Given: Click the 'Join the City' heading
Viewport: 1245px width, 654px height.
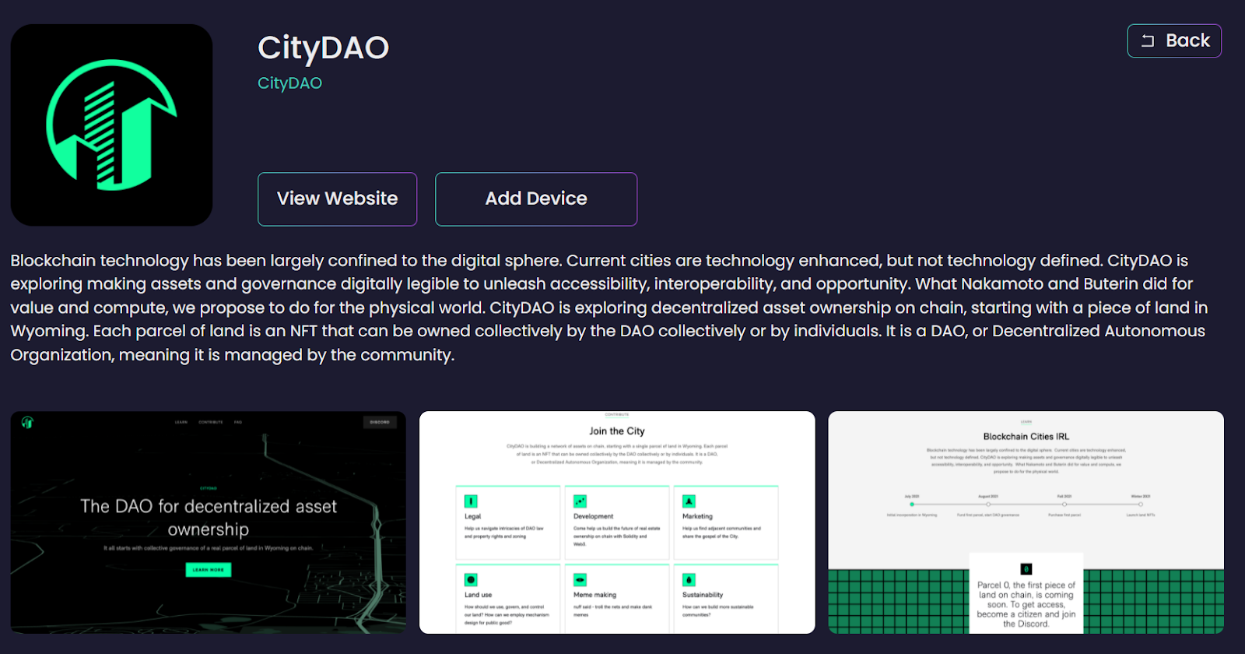Looking at the screenshot, I should 617,431.
